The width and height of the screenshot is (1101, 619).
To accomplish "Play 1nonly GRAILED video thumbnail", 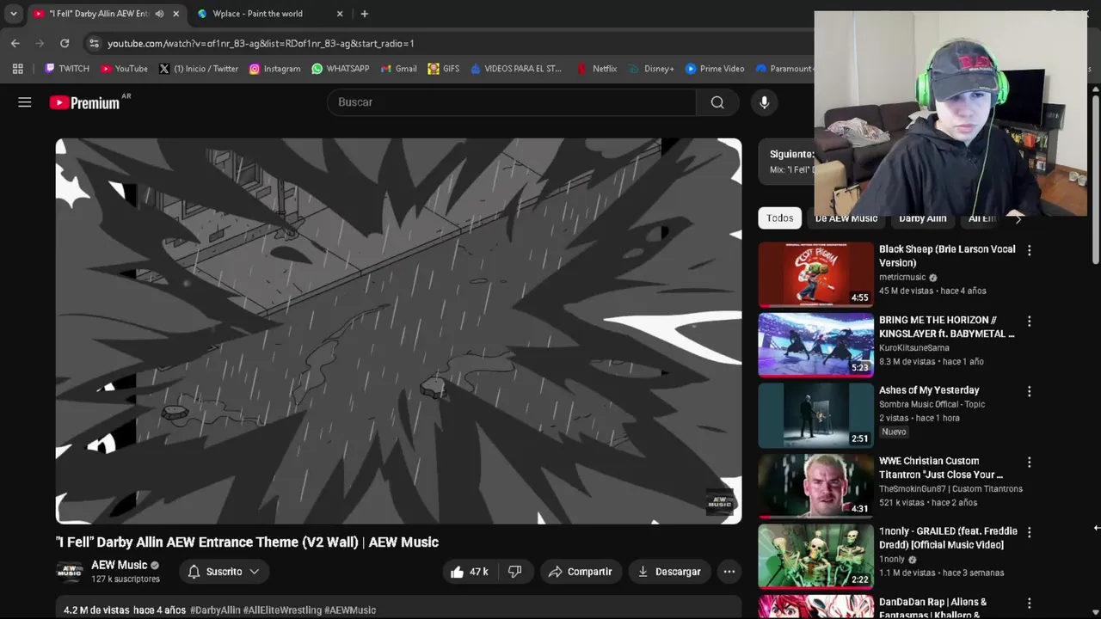I will pyautogui.click(x=815, y=556).
